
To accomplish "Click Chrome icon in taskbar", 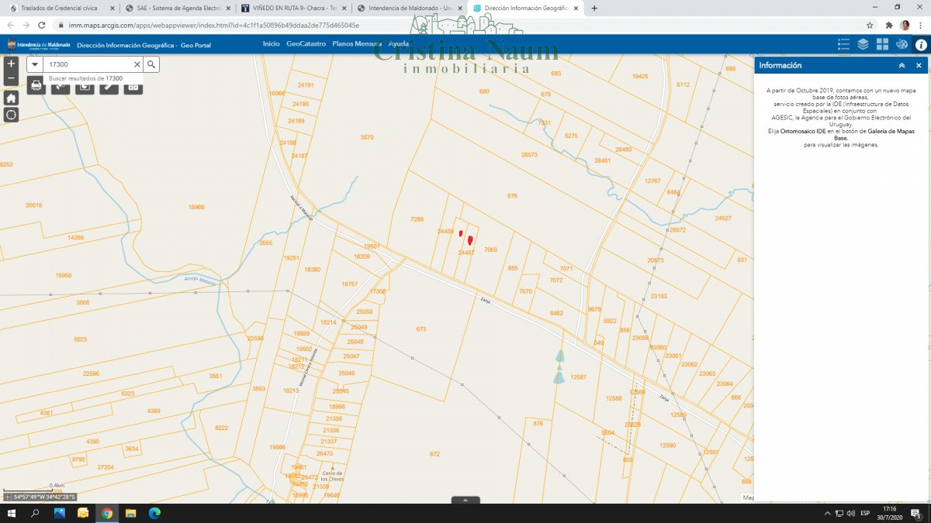I will pos(106,513).
